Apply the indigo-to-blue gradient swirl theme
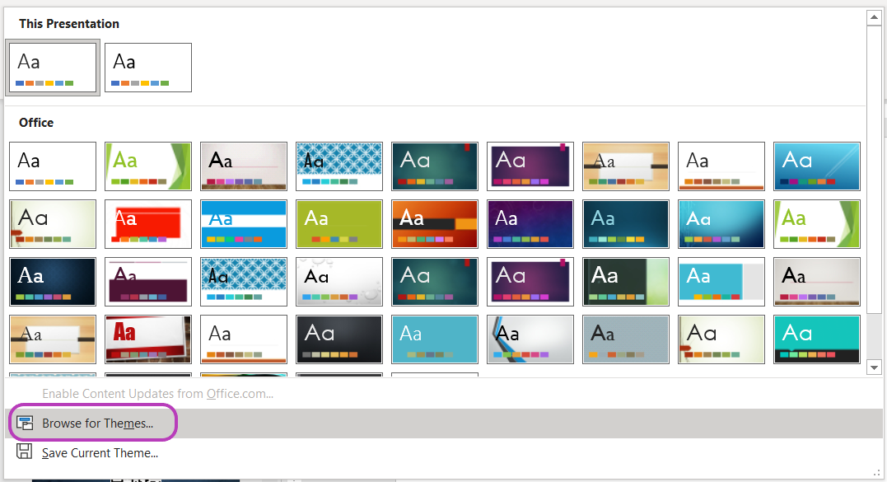This screenshot has height=482, width=887. (530, 224)
